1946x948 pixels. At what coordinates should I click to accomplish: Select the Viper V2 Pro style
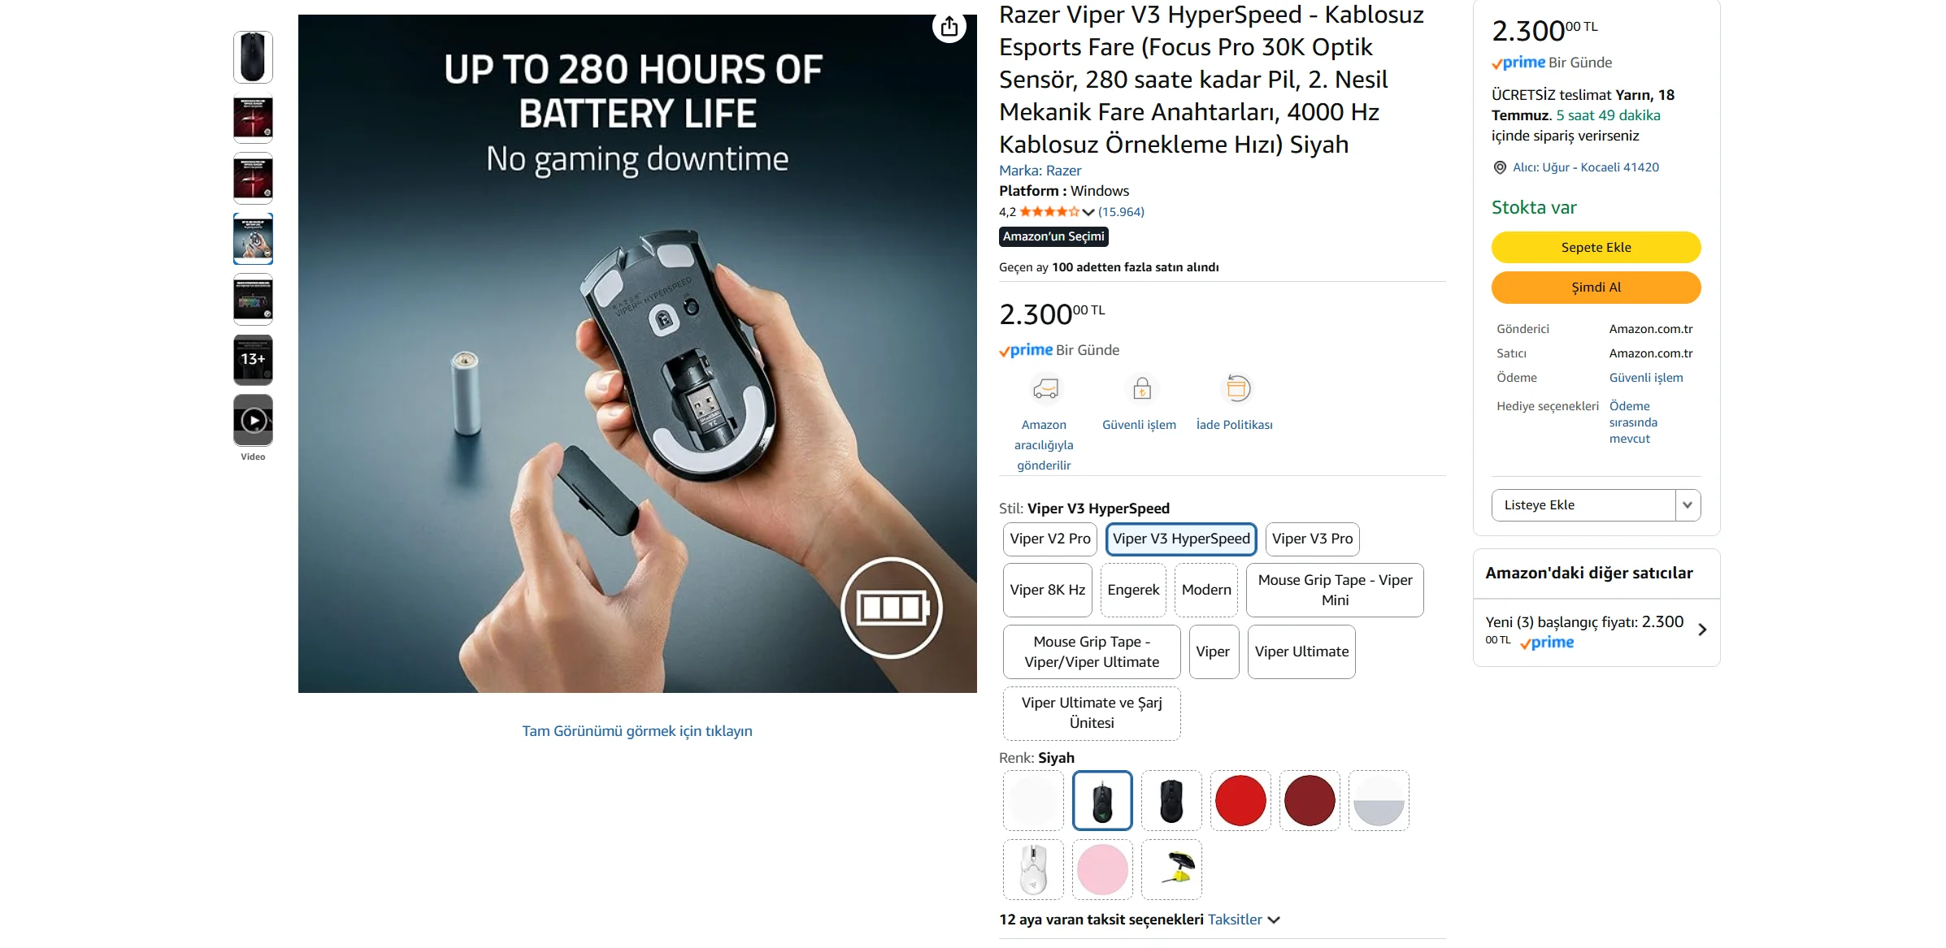point(1049,539)
